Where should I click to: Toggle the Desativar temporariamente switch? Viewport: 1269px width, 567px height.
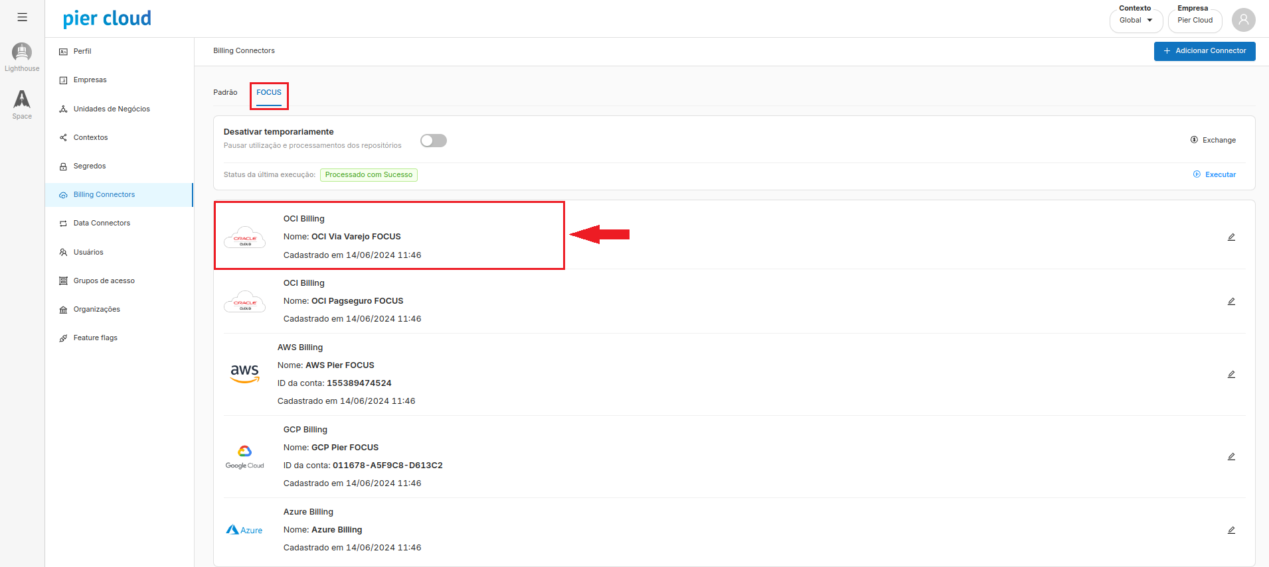(434, 141)
